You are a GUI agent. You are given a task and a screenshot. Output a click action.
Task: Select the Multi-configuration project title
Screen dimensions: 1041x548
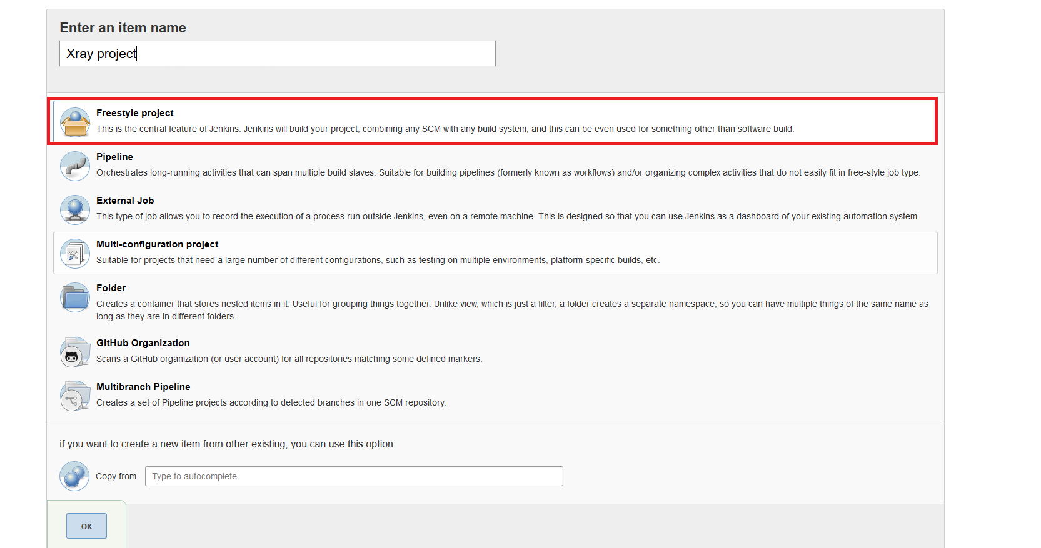(x=158, y=244)
